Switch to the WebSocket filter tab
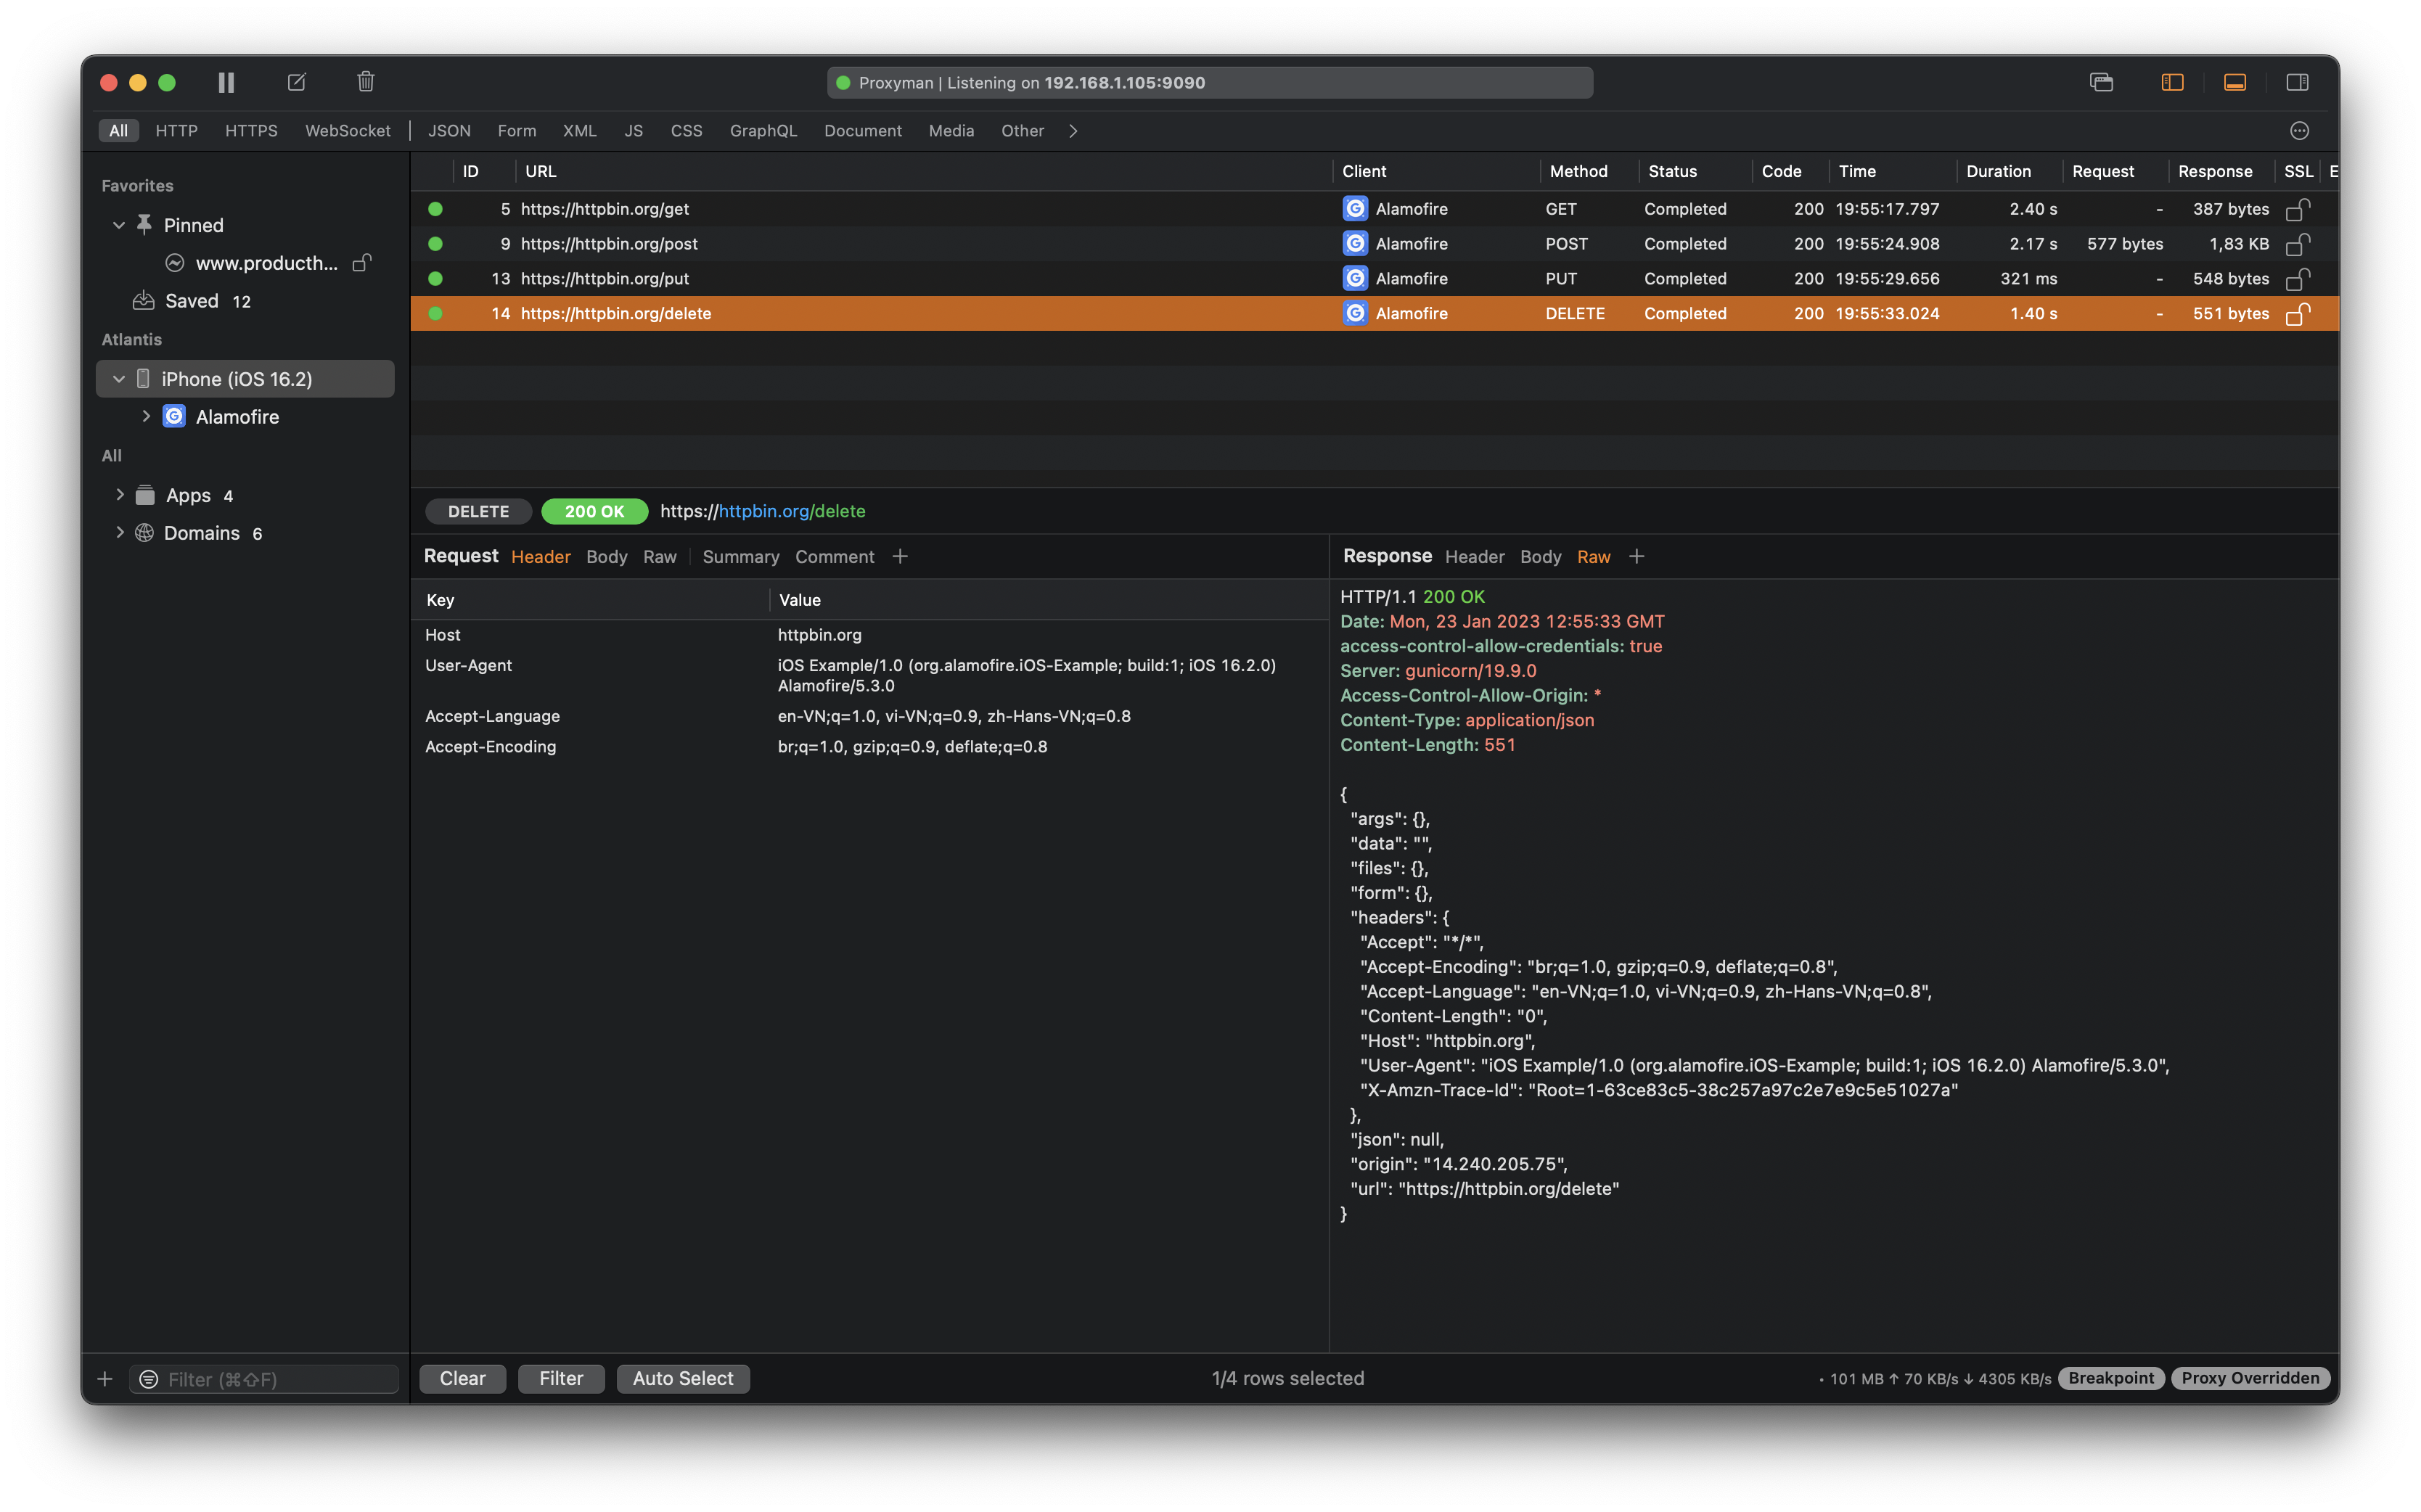 [x=347, y=130]
